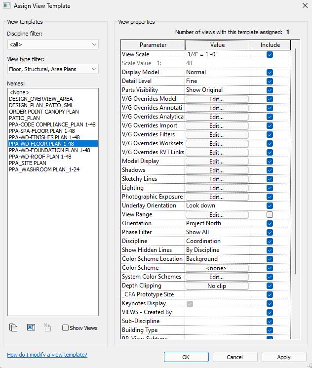Click the Depth Clipping No clip button
This screenshot has width=312, height=368.
217,286
